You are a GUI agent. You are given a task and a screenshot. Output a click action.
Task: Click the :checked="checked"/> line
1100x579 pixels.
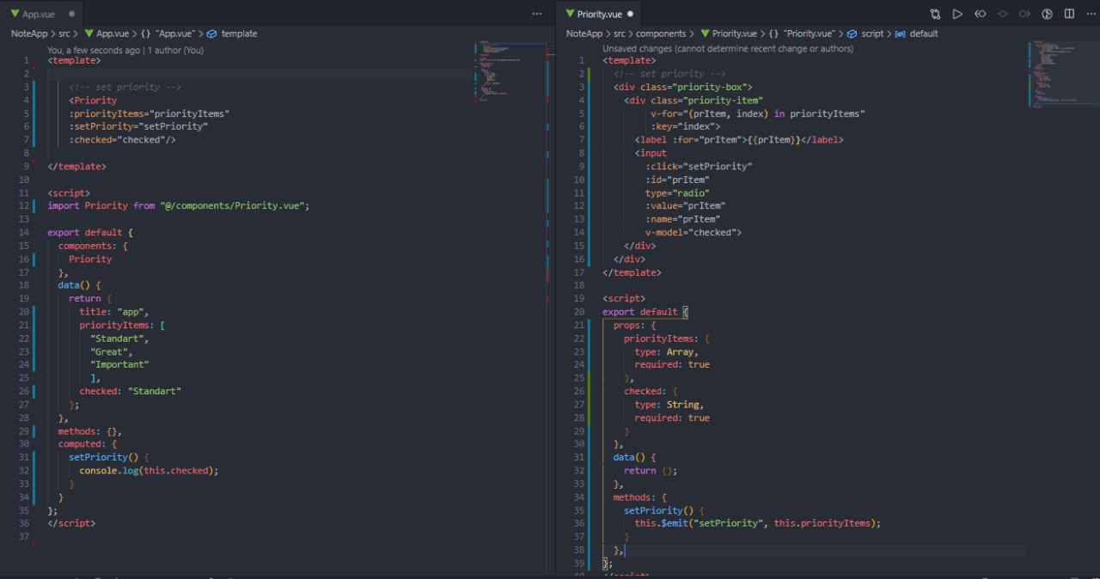(122, 139)
